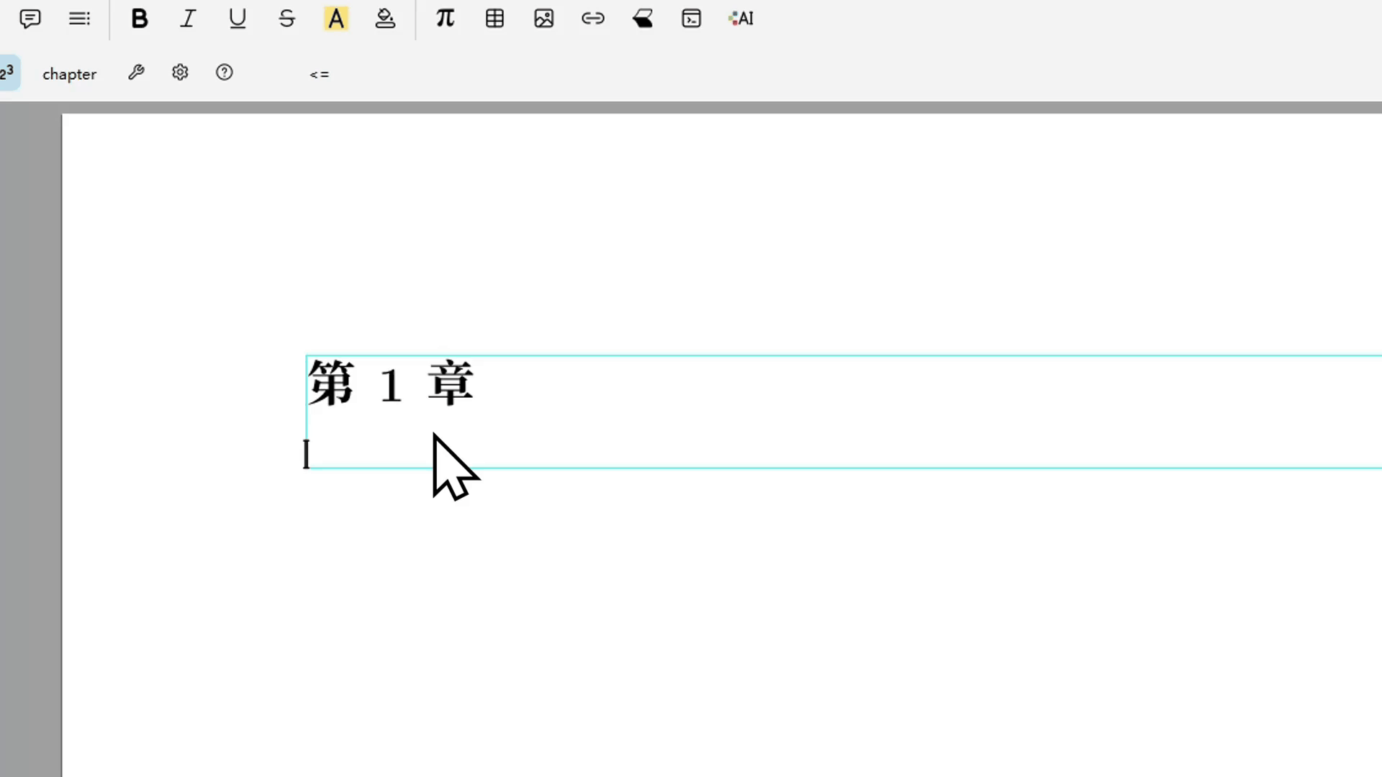Select the yellow font color swatch
This screenshot has height=777, width=1382.
[336, 18]
